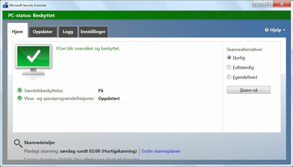293x167 pixels.
Task: Click the question mark Hjelp icon
Action: (x=267, y=30)
